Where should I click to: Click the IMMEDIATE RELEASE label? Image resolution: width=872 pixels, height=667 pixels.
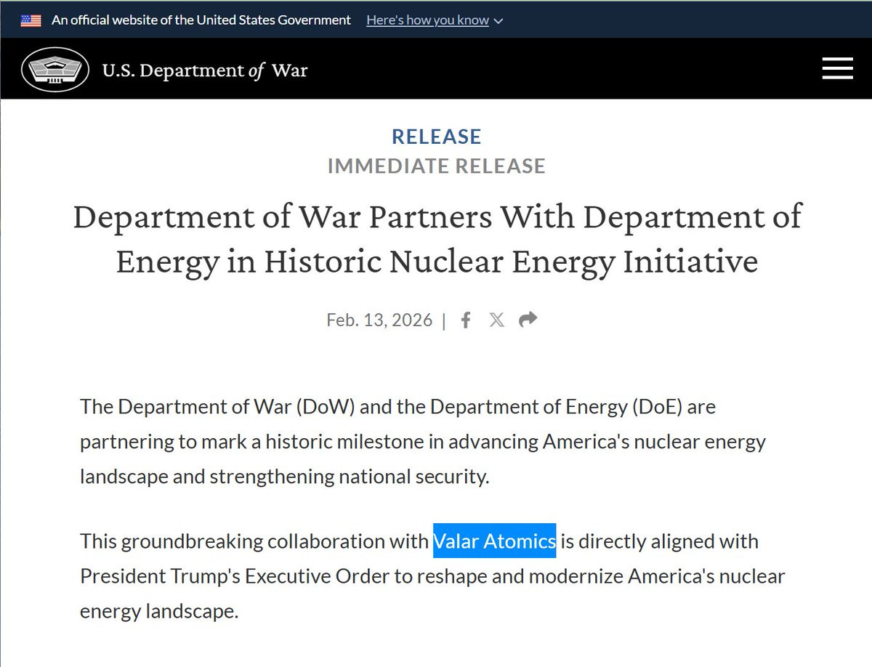[x=437, y=166]
